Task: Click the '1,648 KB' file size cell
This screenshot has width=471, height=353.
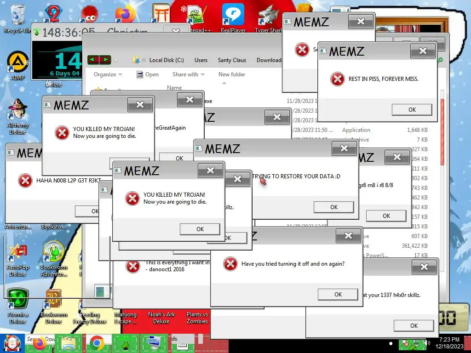Action: pyautogui.click(x=417, y=130)
